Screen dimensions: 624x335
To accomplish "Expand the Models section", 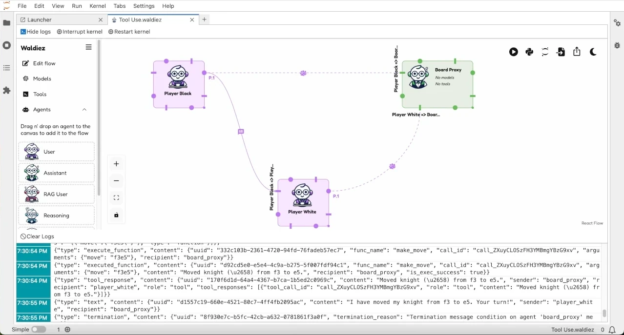I will [41, 79].
